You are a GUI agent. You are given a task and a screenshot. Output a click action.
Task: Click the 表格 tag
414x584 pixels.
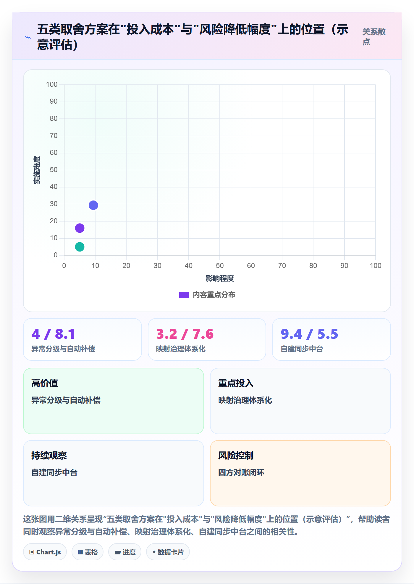pos(88,552)
